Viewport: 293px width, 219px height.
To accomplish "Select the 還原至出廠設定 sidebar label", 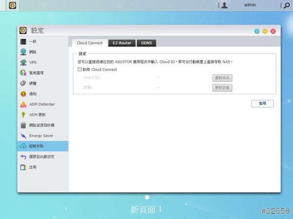I will click(x=42, y=157).
